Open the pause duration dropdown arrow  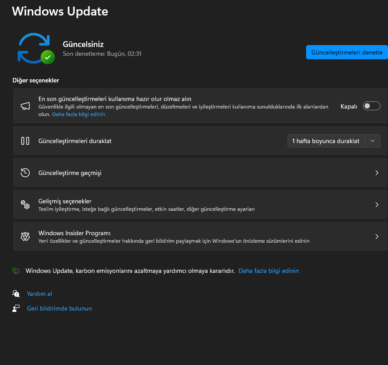click(x=373, y=141)
